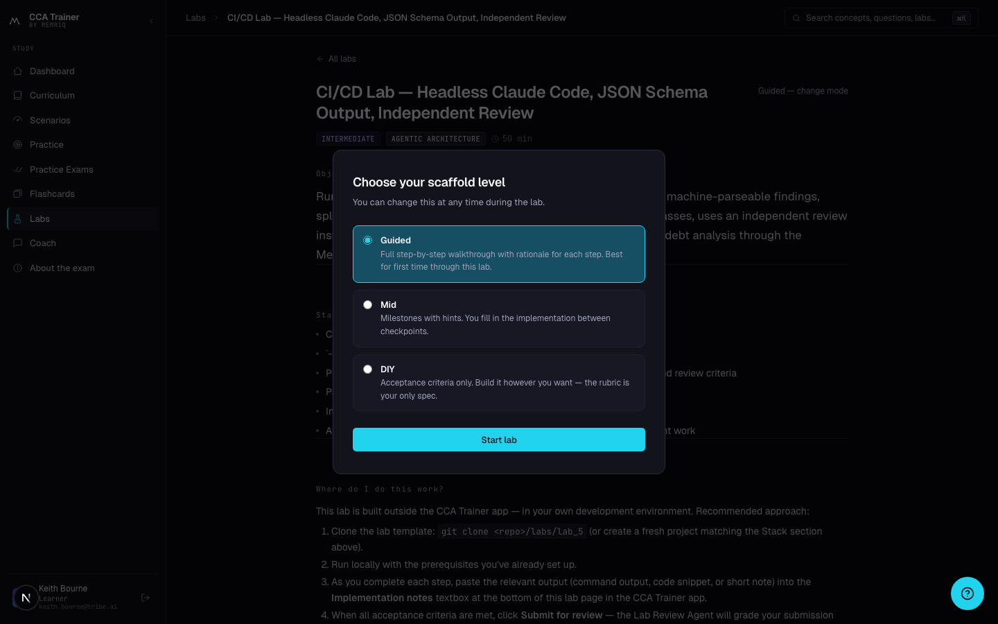Click the ⌘K shortcut badge

(x=961, y=19)
